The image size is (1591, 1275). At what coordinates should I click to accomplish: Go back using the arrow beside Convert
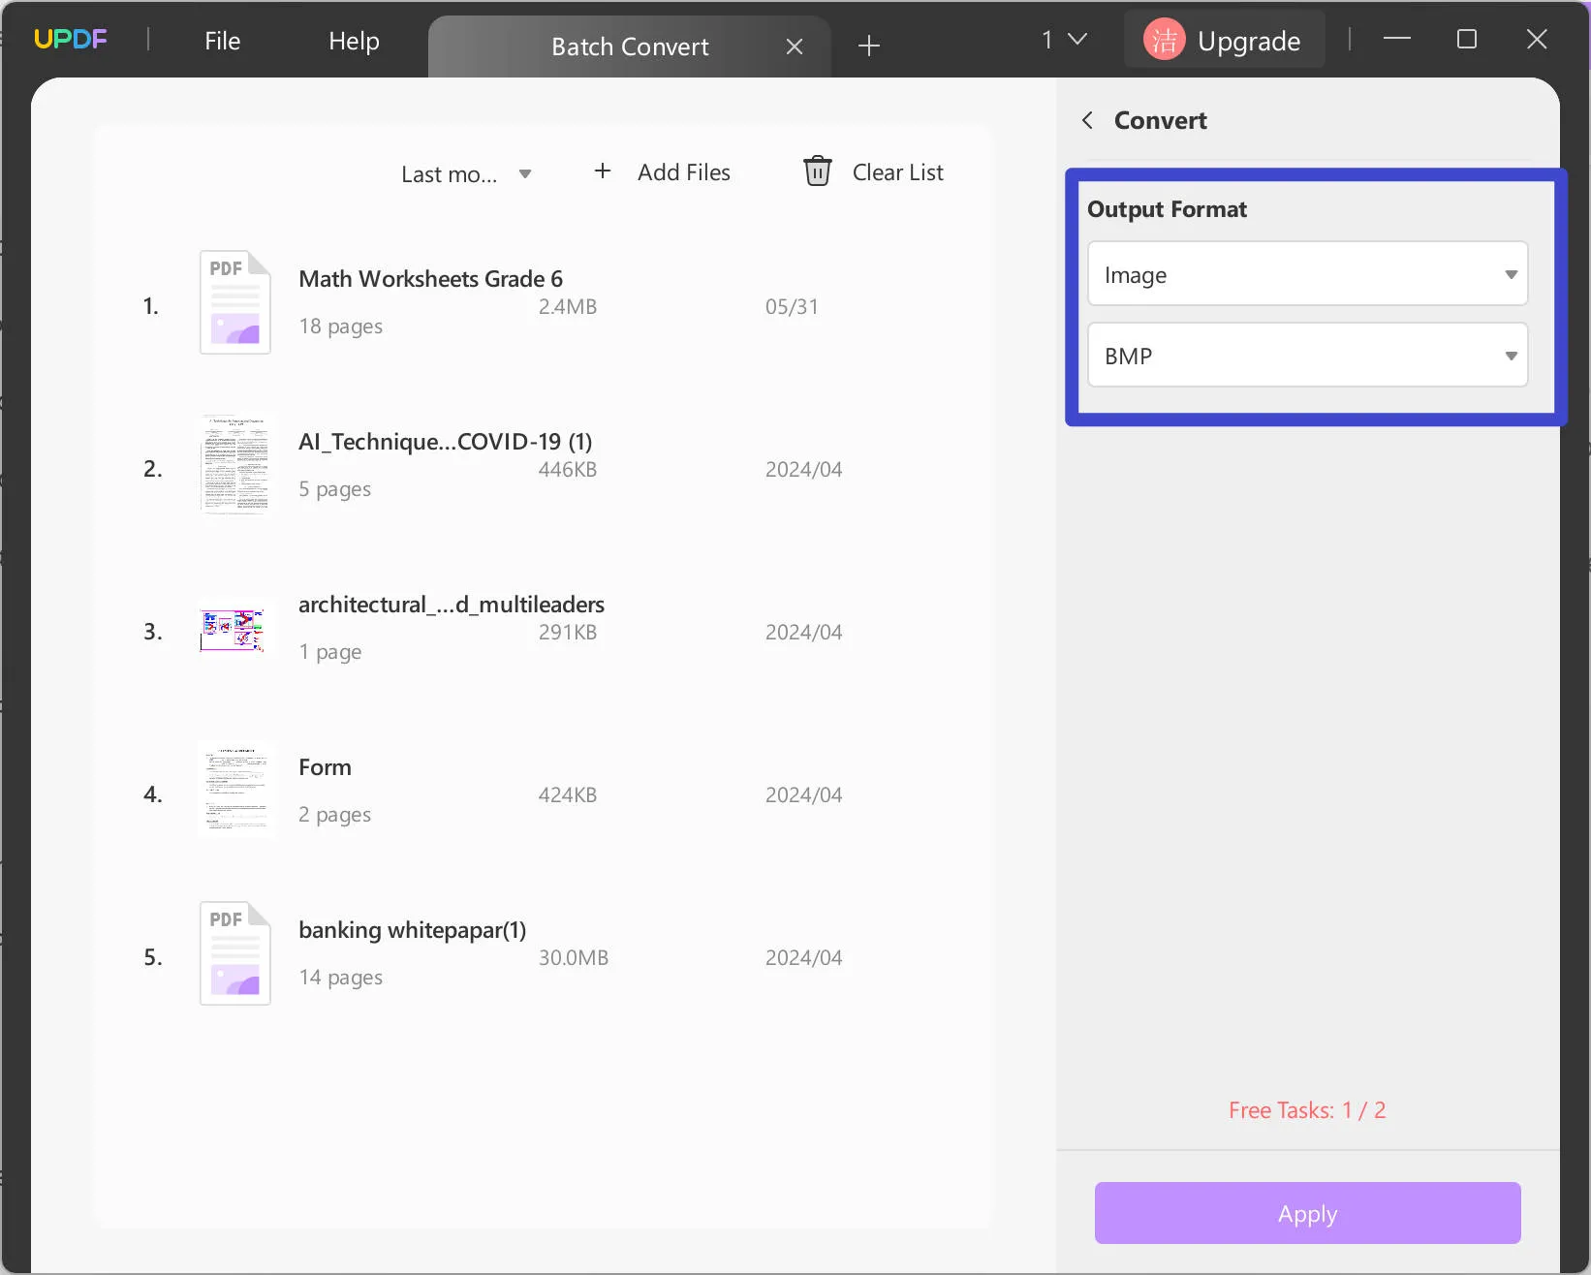pyautogui.click(x=1088, y=120)
